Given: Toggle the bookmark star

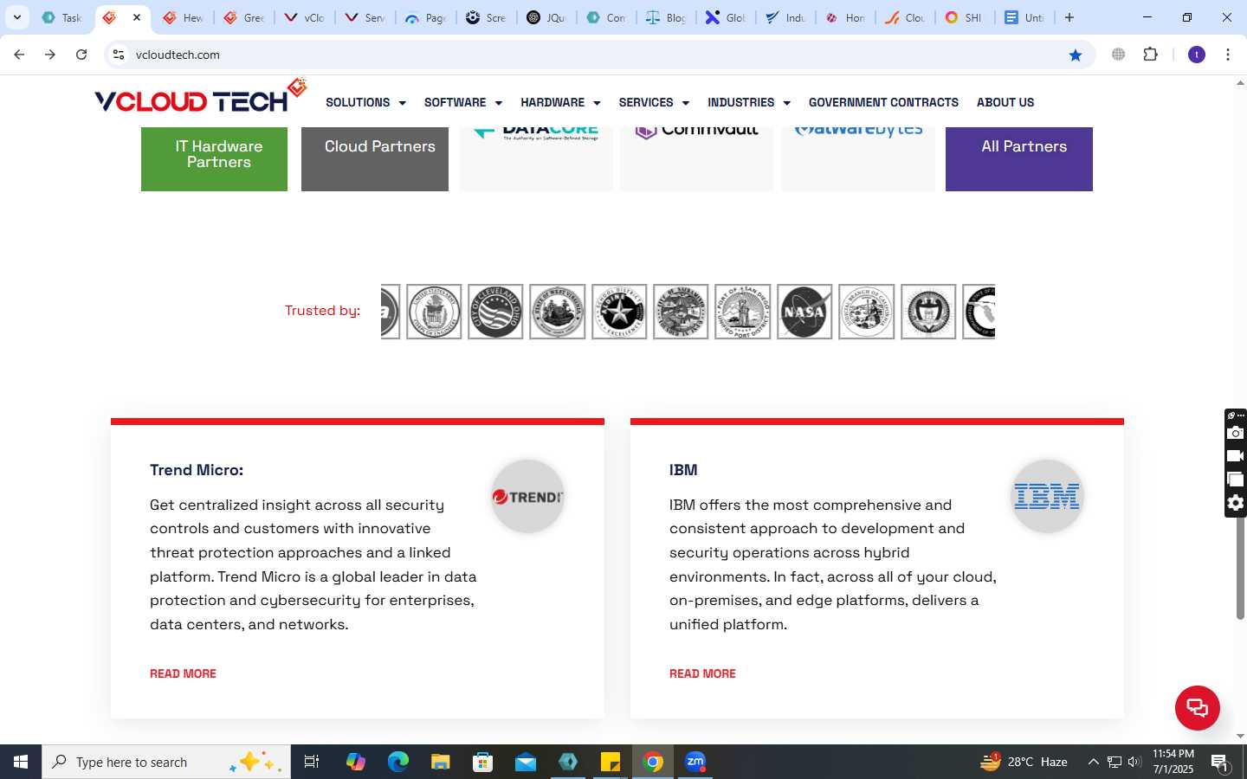Looking at the screenshot, I should (1076, 55).
